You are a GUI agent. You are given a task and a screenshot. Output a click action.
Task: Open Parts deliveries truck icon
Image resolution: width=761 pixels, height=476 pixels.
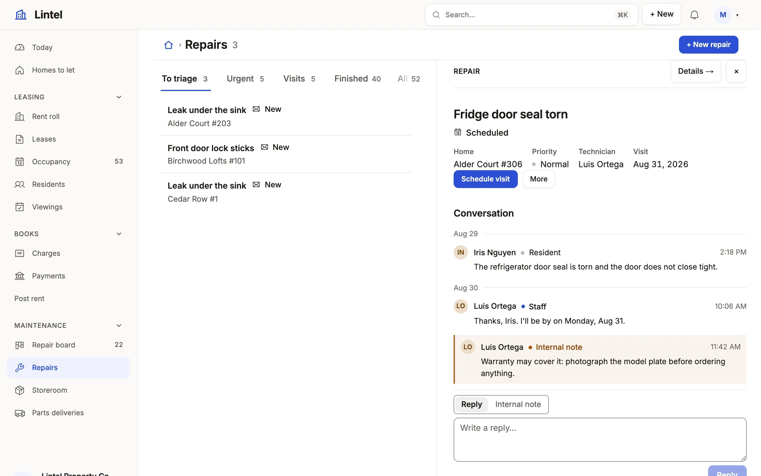(x=20, y=413)
